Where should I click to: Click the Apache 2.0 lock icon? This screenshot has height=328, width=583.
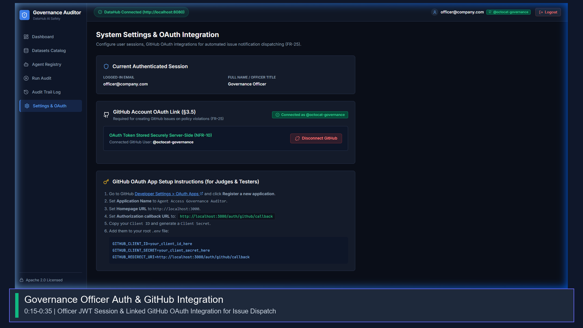point(22,280)
